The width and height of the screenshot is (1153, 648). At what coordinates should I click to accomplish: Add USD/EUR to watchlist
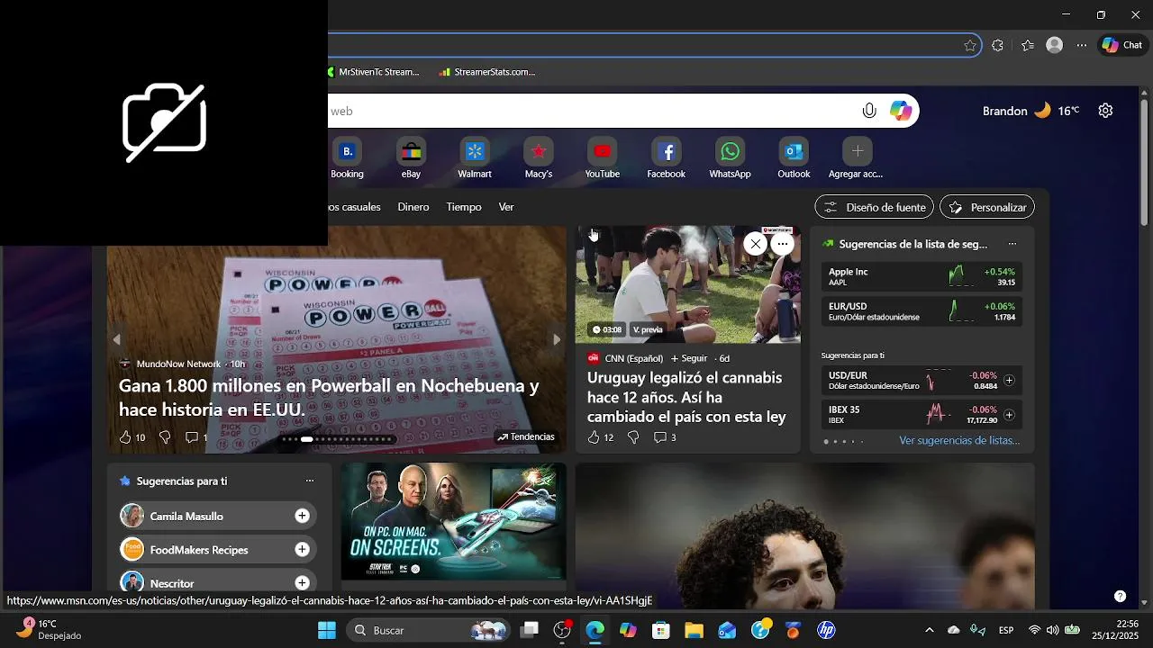[1009, 381]
